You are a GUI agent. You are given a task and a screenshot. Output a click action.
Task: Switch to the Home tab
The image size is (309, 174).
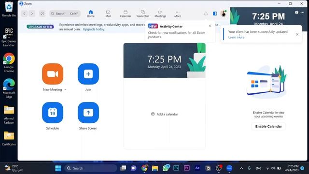(91, 14)
